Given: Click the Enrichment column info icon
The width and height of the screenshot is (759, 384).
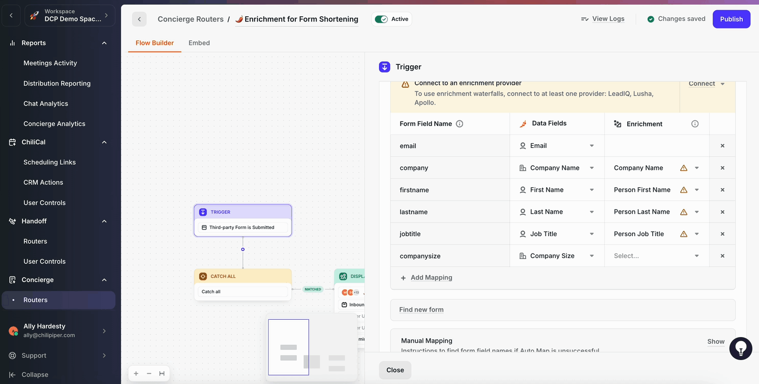Looking at the screenshot, I should [695, 123].
